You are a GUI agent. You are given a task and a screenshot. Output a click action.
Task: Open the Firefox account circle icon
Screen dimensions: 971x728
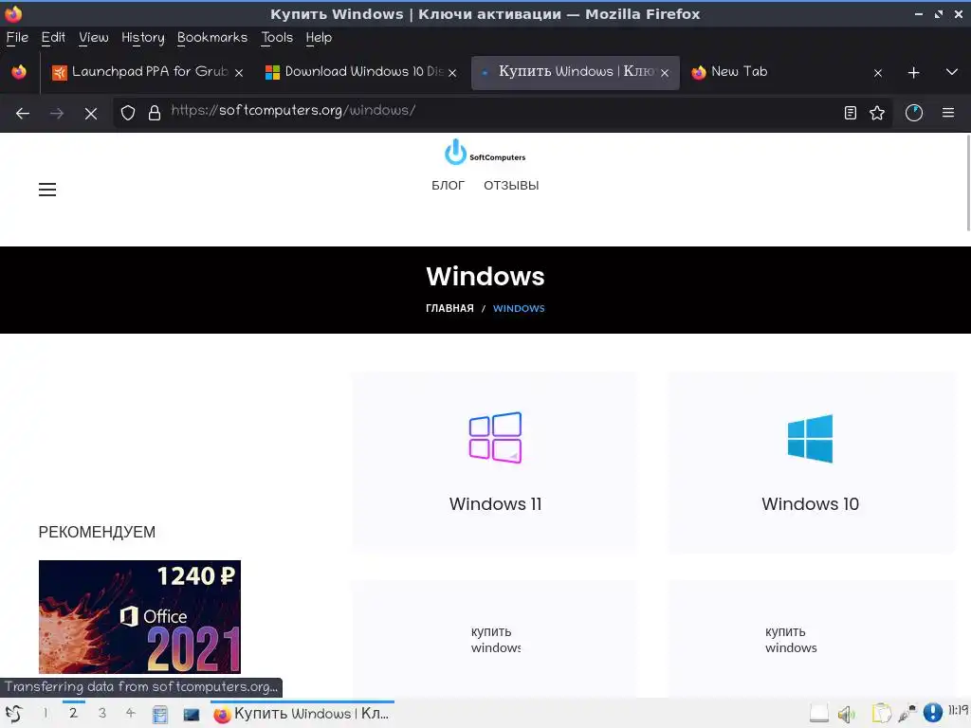tap(914, 113)
